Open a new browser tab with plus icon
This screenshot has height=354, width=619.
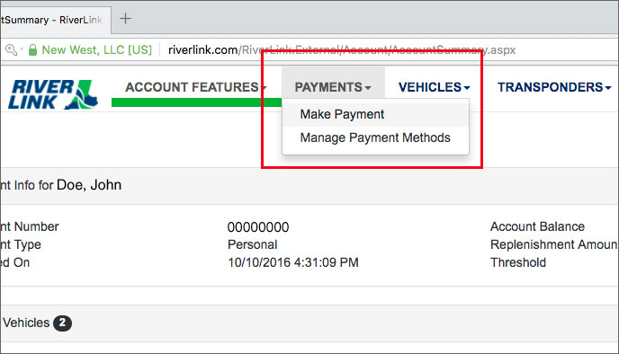pos(125,19)
